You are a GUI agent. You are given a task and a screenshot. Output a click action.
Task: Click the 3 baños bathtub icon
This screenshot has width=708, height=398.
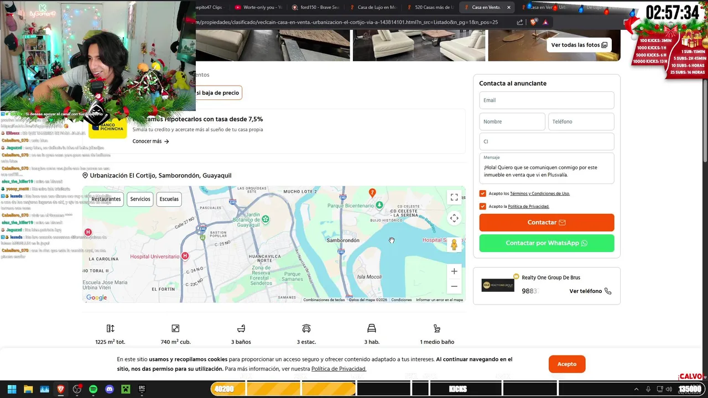tap(241, 328)
